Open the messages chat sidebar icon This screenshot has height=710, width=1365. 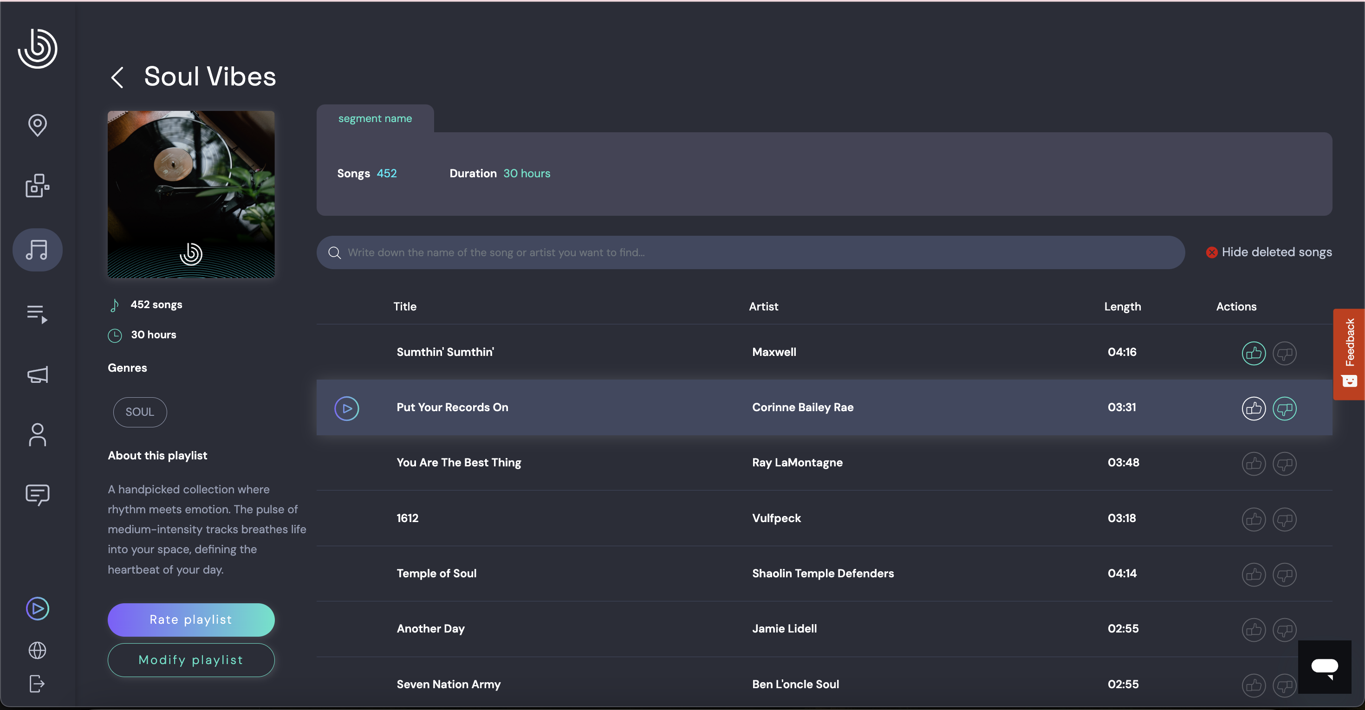click(38, 495)
